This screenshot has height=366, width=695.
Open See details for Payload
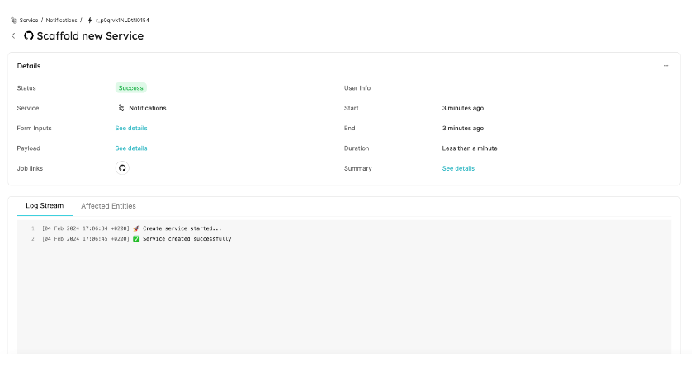coord(131,148)
